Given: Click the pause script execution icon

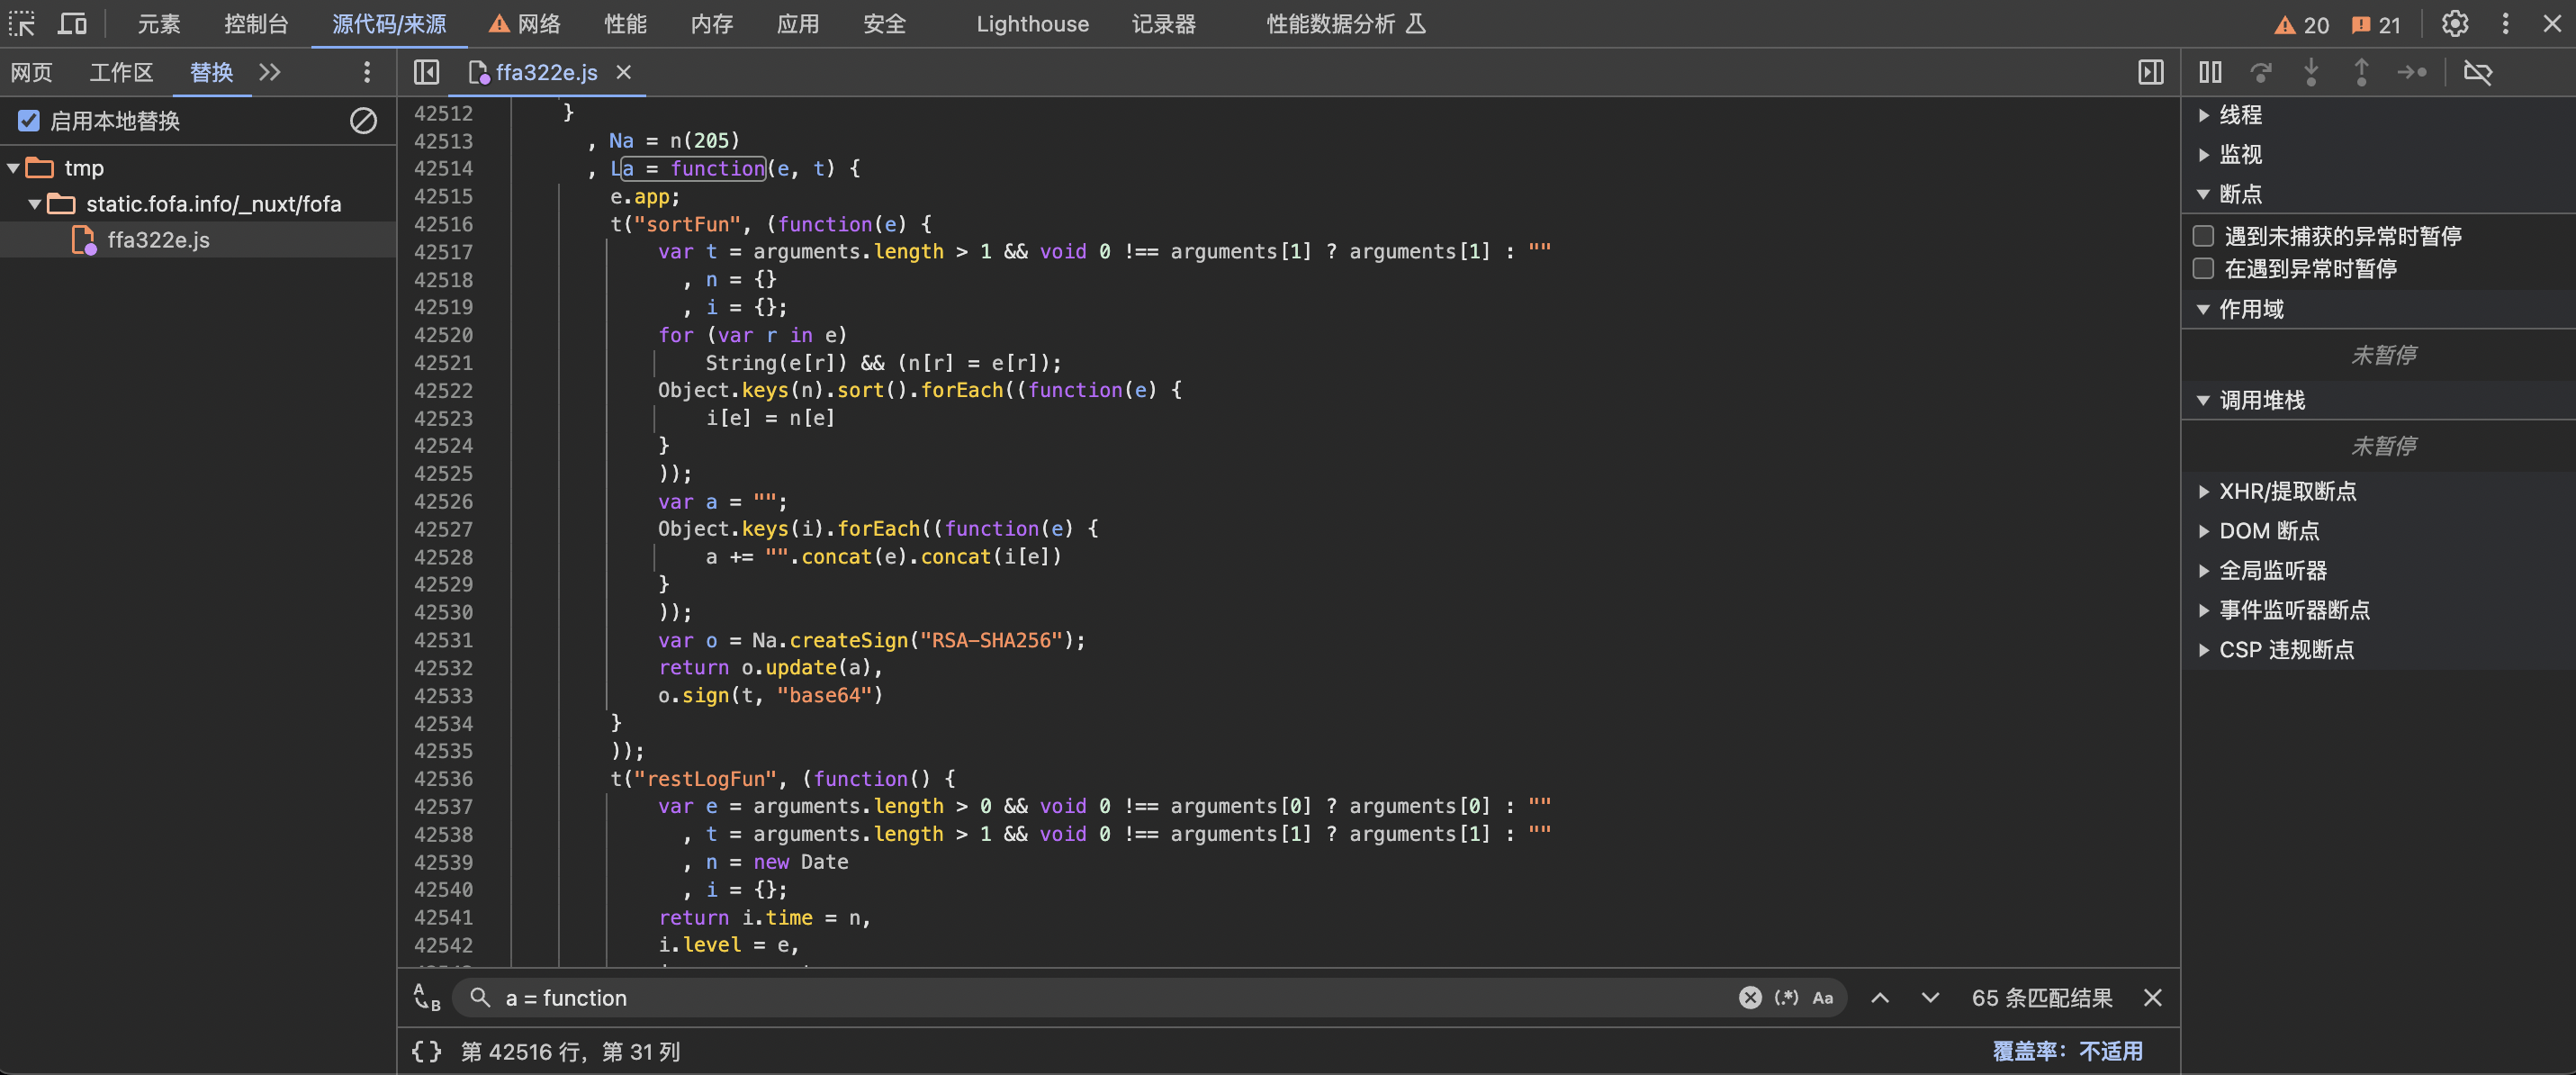Looking at the screenshot, I should pyautogui.click(x=2210, y=72).
